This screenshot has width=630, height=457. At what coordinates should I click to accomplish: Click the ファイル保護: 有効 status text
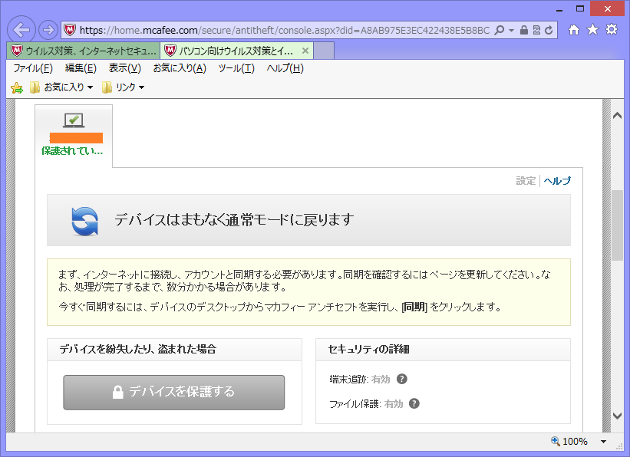[x=366, y=404]
